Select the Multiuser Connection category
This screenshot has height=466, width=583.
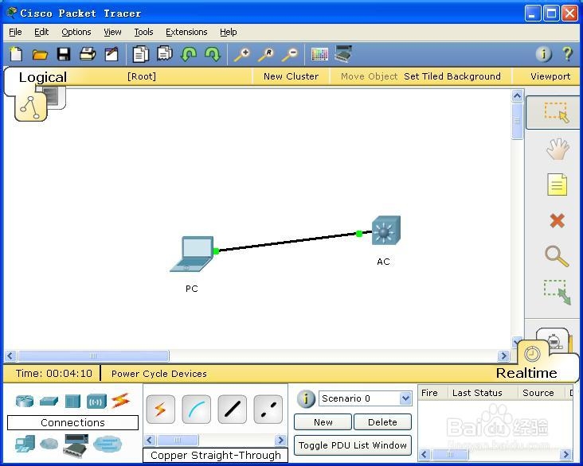pos(108,444)
